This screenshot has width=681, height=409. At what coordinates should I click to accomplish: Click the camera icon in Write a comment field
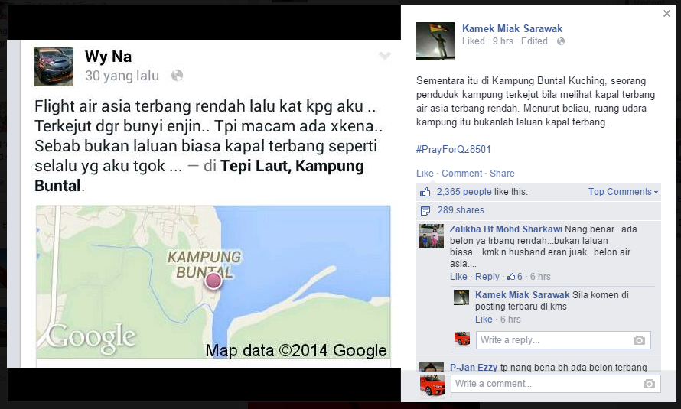[x=649, y=384]
